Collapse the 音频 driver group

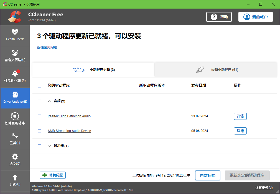[49, 101]
